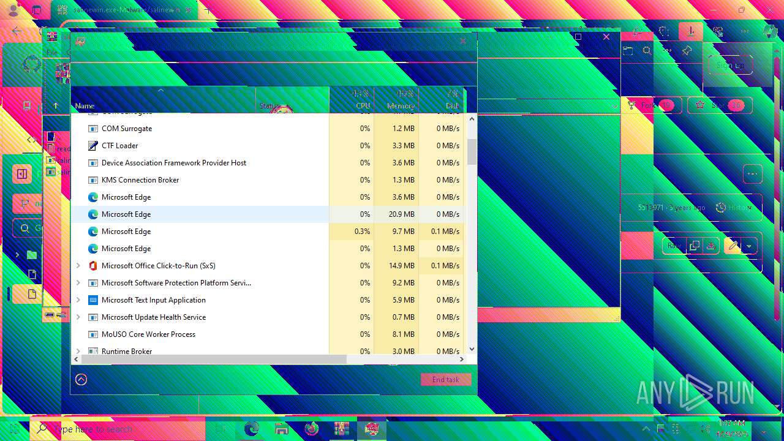This screenshot has width=784, height=441.
Task: Open the browser downloads icon
Action: click(691, 31)
